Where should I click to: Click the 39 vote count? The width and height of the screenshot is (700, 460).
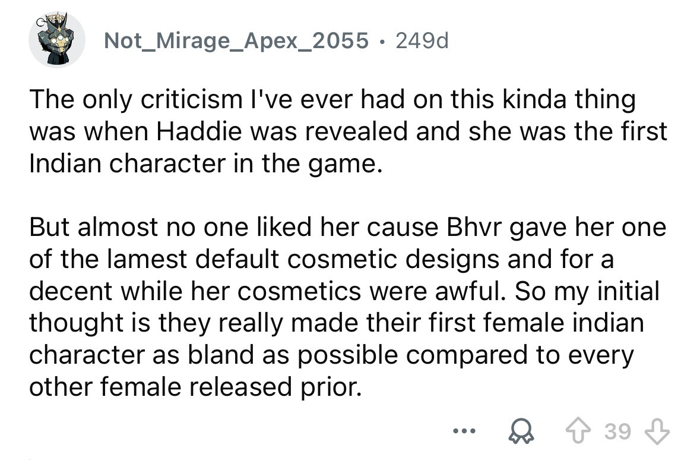tap(618, 432)
